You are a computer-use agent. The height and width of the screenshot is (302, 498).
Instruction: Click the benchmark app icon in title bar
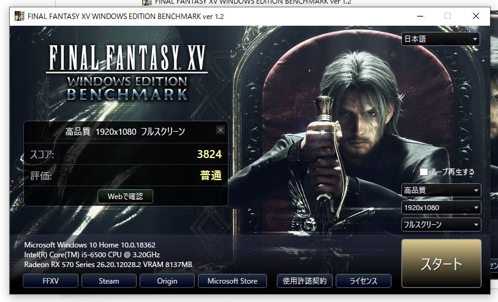click(x=20, y=16)
